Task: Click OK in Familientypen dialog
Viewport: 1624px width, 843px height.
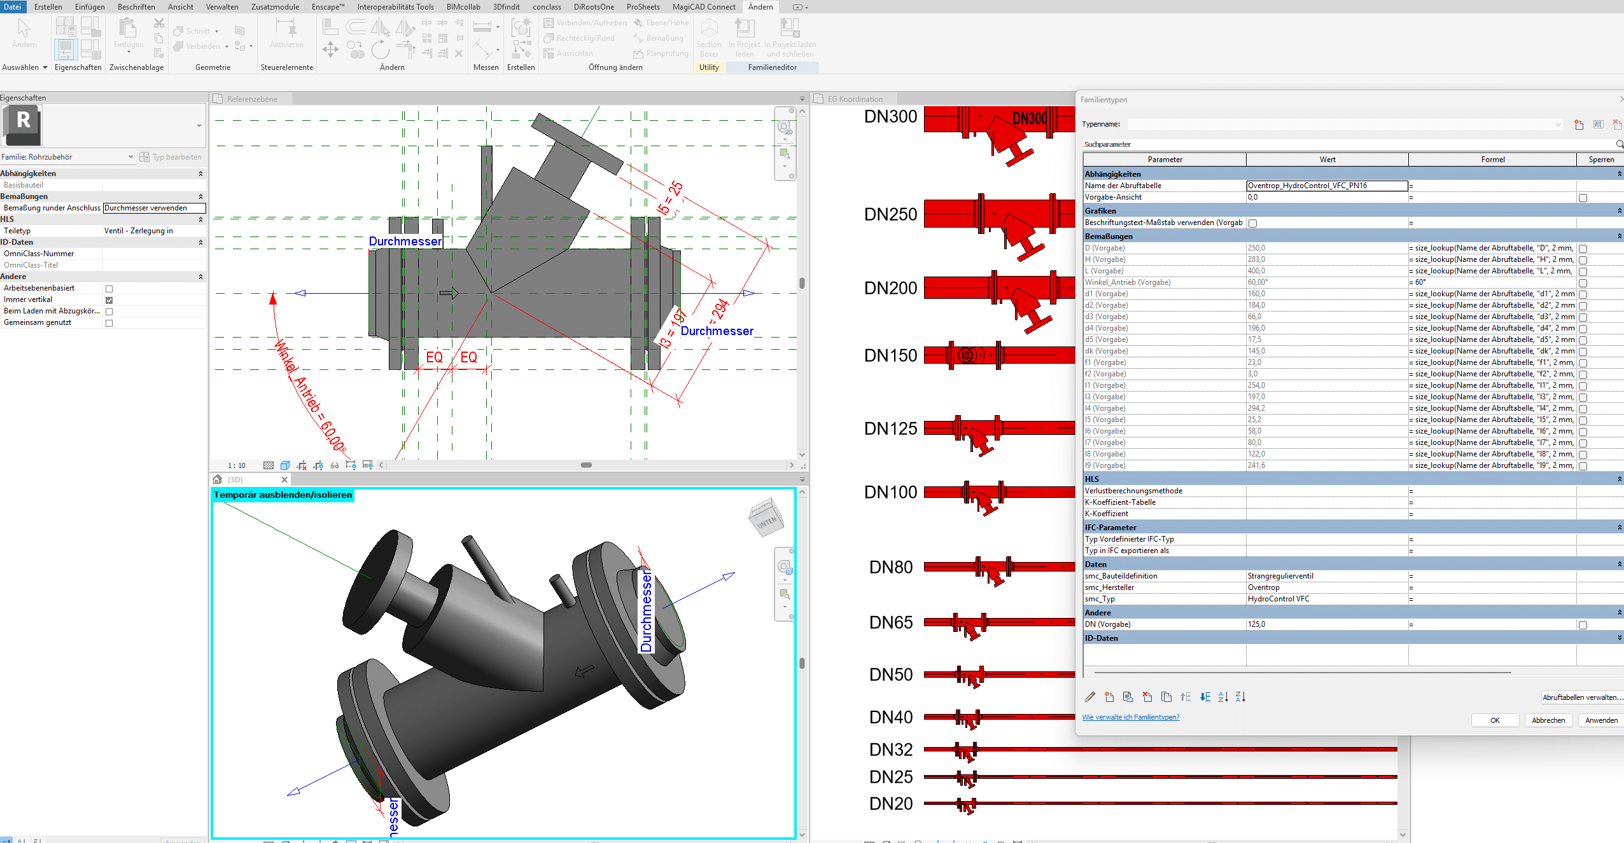Action: click(x=1495, y=720)
